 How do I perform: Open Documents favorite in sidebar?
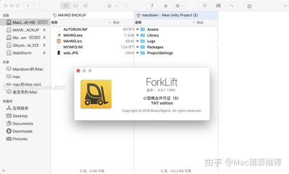coord(20,124)
